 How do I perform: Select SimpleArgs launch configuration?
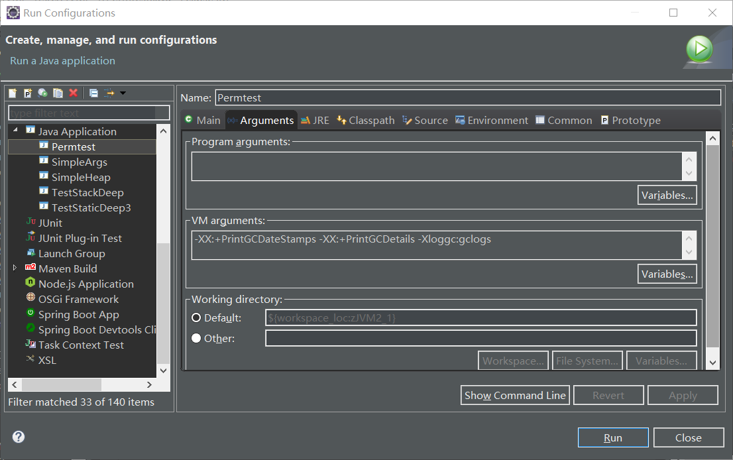pos(79,162)
